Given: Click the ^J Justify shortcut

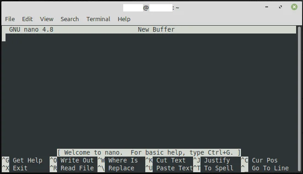Looking at the screenshot, I should pos(212,160).
